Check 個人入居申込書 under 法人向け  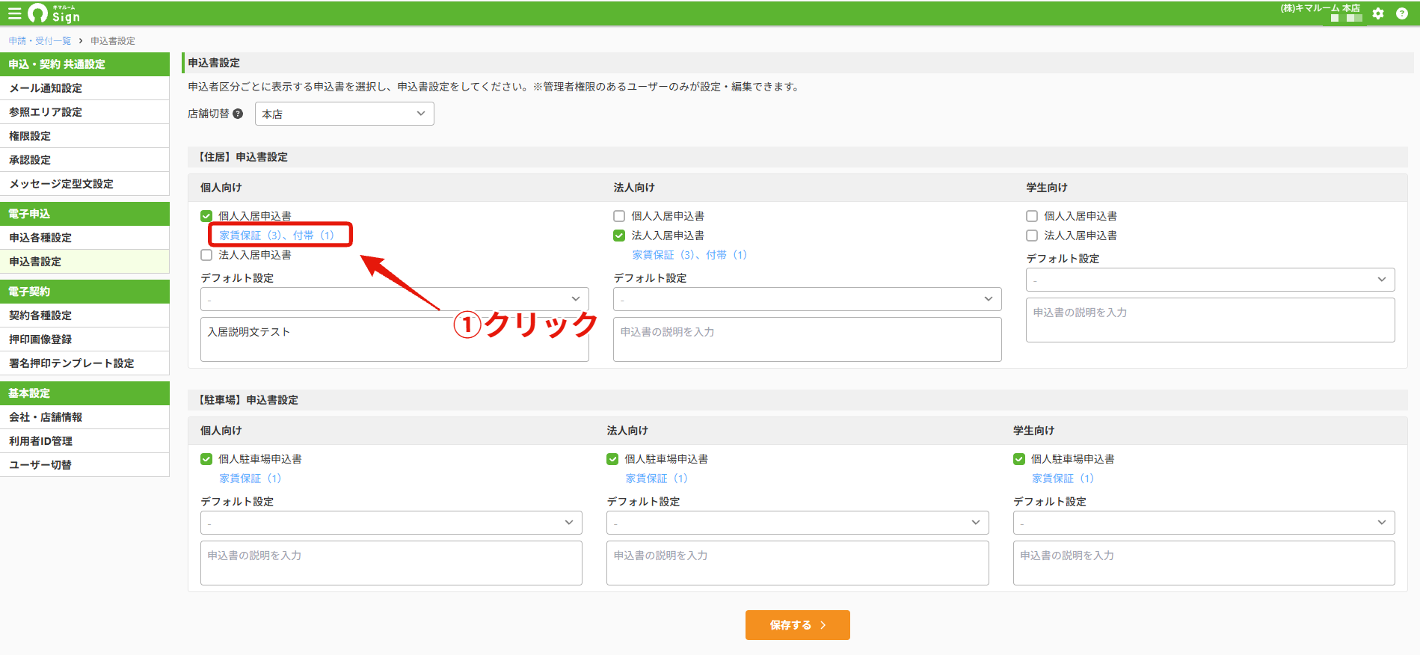619,216
